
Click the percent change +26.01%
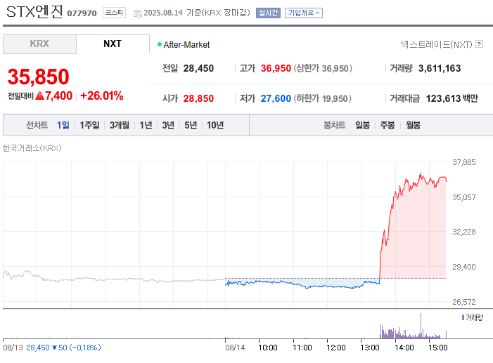coord(101,95)
